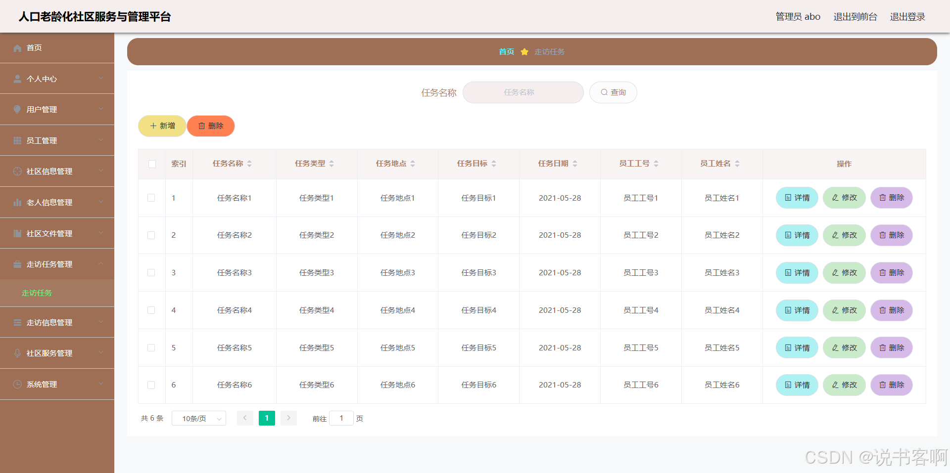Click the 员工姓名2 cell

(722, 235)
